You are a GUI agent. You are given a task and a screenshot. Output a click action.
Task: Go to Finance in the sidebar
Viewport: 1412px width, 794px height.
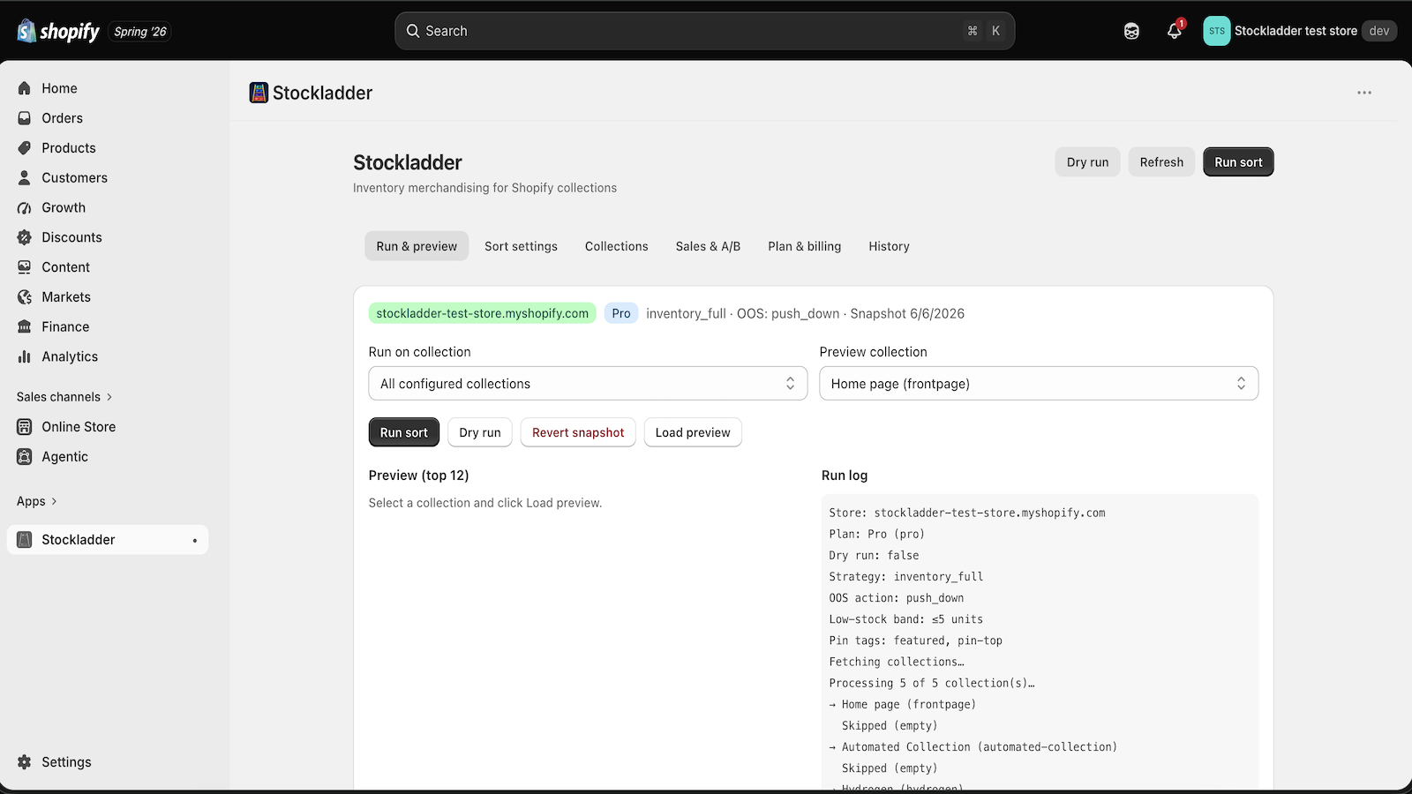point(108,326)
